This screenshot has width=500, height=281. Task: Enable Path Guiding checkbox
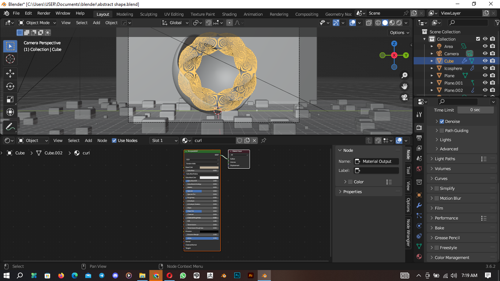coord(442,131)
